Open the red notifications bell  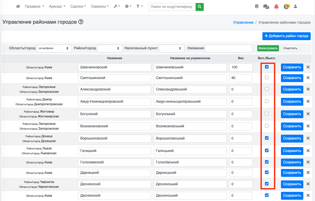tap(276, 7)
